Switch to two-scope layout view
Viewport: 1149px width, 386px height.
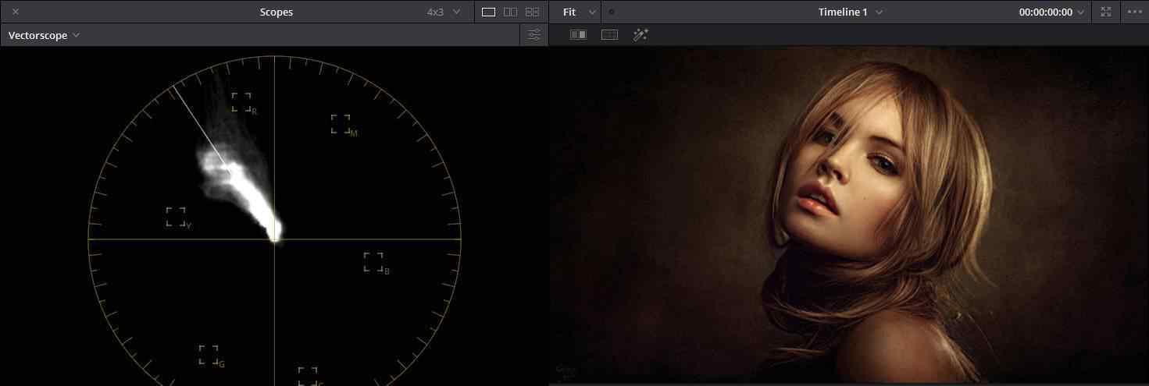(510, 12)
